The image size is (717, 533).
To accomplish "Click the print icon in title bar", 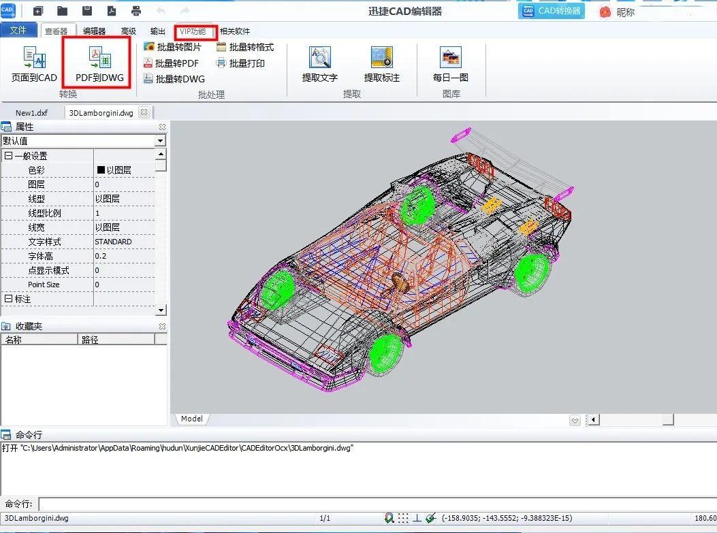I will [x=136, y=11].
